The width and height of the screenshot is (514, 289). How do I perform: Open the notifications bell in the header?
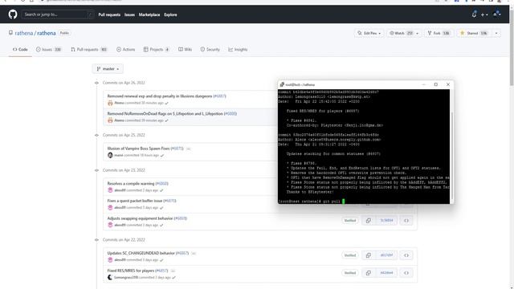tap(474, 14)
